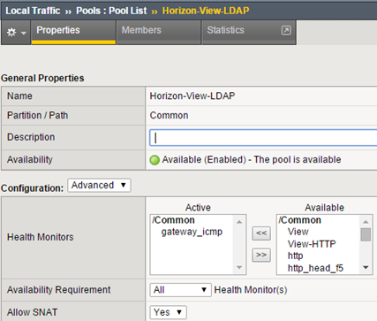The width and height of the screenshot is (377, 321).
Task: Click the pool Name value Horizon-View-LDAP
Action: [192, 96]
